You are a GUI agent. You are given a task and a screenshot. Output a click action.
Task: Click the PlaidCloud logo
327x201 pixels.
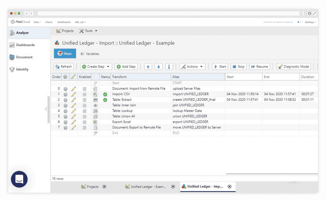pos(20,22)
